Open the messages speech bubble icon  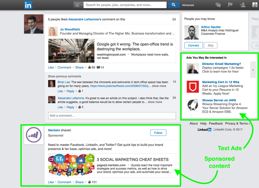click(x=218, y=5)
